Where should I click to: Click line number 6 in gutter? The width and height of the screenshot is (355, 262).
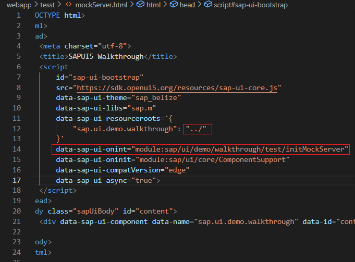(x=19, y=67)
